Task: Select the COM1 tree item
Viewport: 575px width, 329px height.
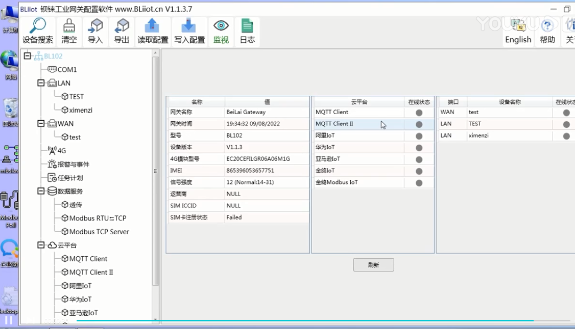Action: pyautogui.click(x=66, y=70)
